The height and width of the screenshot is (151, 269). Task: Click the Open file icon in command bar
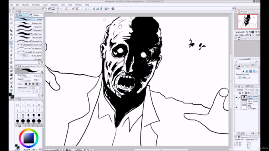[50, 9]
